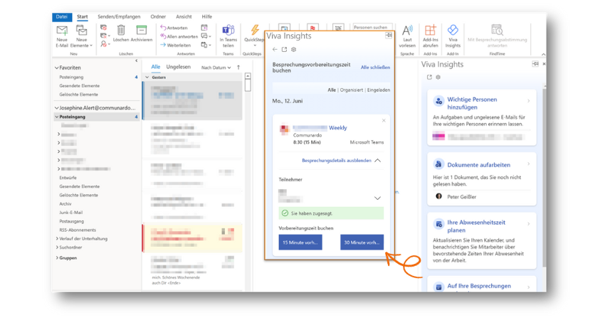Open the Ordner ribbon tab
605x320 pixels.
click(x=158, y=16)
